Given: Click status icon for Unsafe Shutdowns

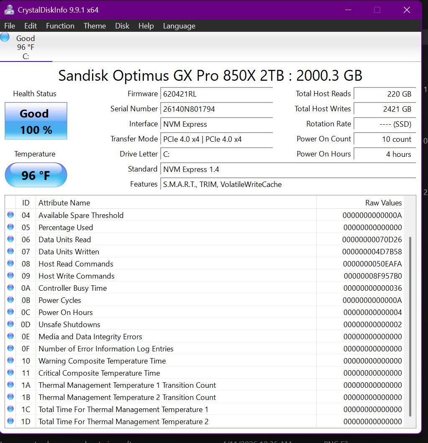Looking at the screenshot, I should (10, 324).
